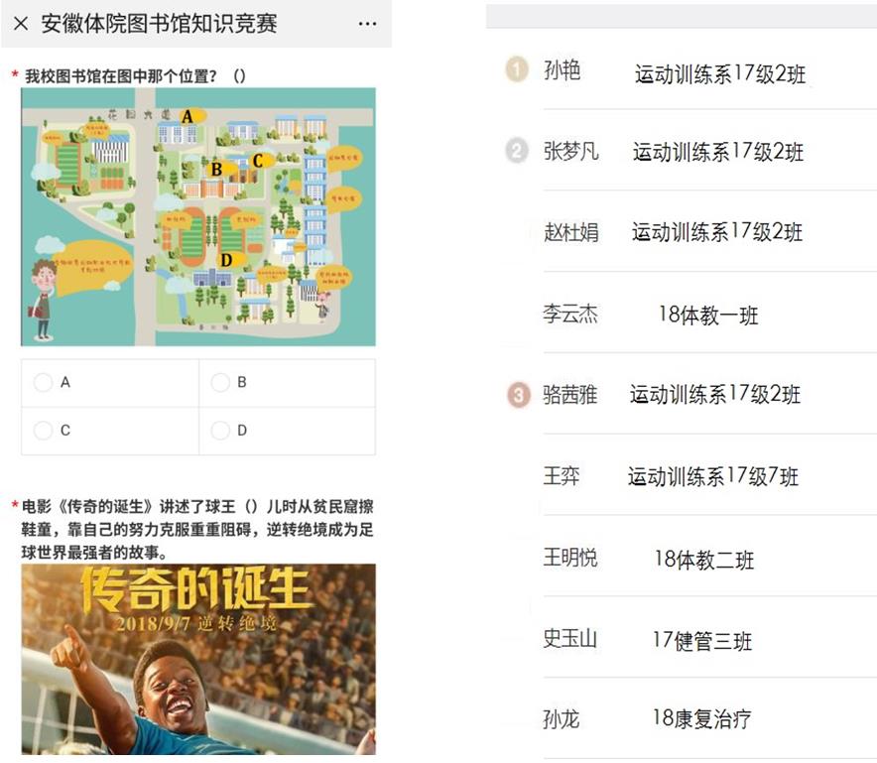Click marker B on campus map

point(216,169)
